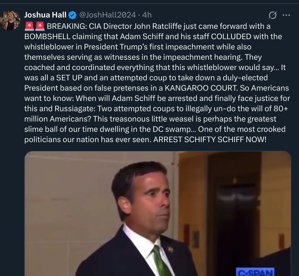Open the Grok explain-post icon
The image size is (299, 276).
click(272, 15)
